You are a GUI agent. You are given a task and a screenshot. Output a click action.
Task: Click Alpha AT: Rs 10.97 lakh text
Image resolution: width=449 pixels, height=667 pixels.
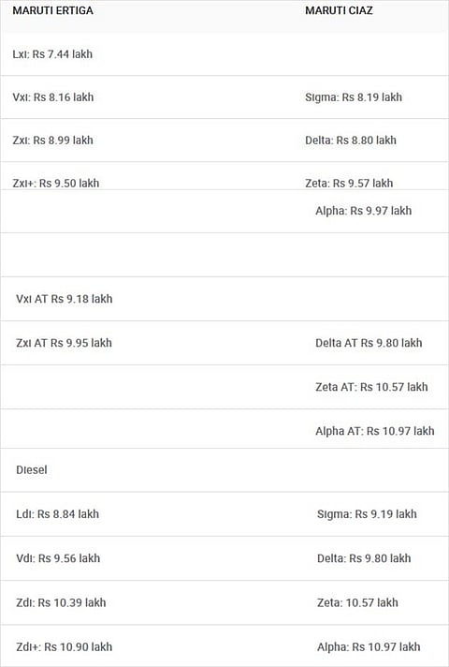(x=375, y=431)
